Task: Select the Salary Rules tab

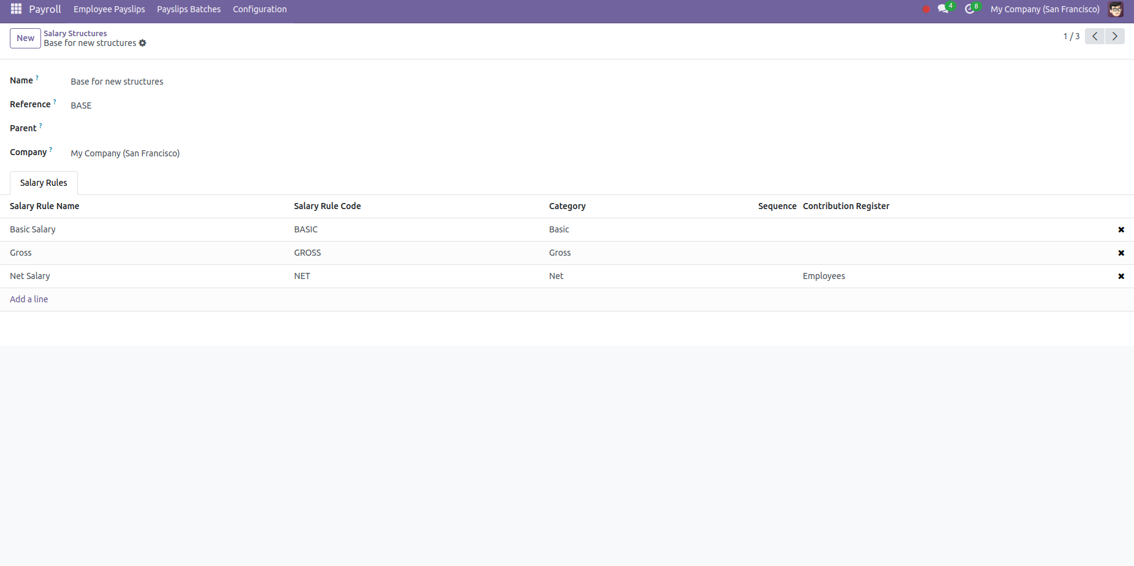Action: click(x=44, y=183)
